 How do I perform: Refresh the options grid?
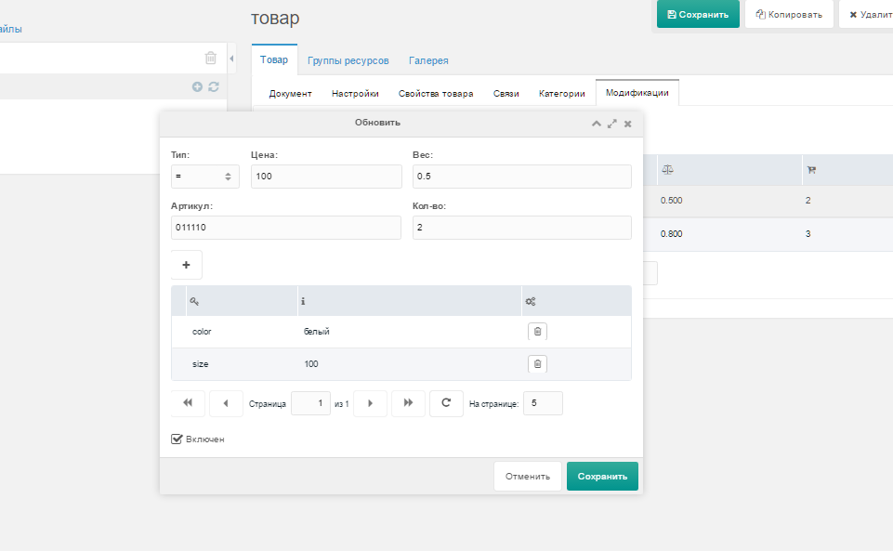click(446, 403)
